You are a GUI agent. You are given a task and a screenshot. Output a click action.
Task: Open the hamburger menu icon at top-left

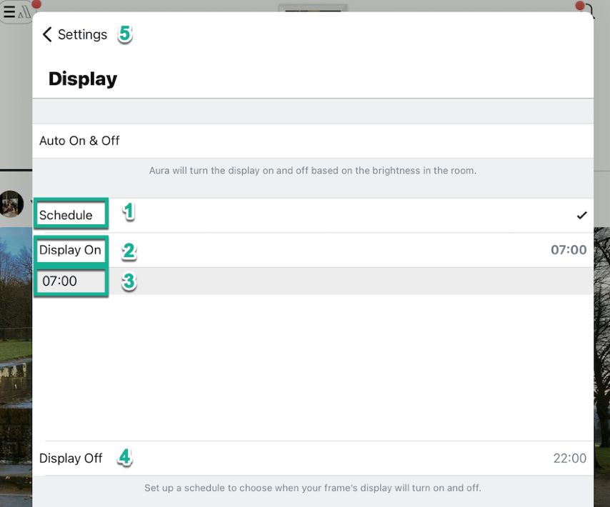9,11
